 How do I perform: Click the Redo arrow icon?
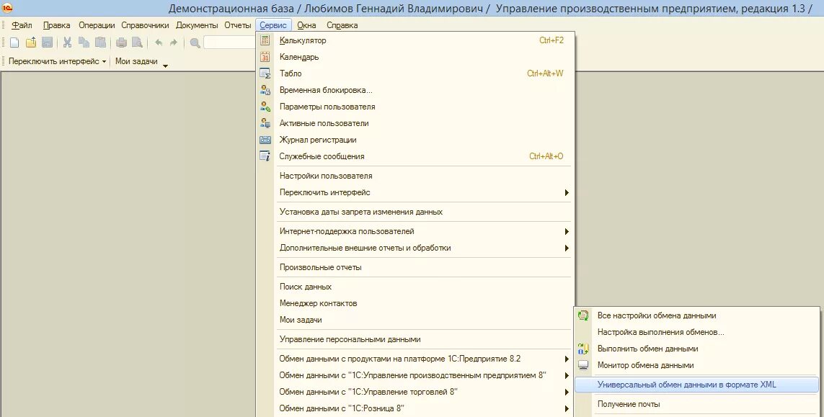(174, 43)
